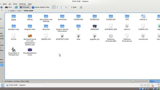Expand the chevron before mint
This screenshot has width=160, height=90.
point(16,11)
